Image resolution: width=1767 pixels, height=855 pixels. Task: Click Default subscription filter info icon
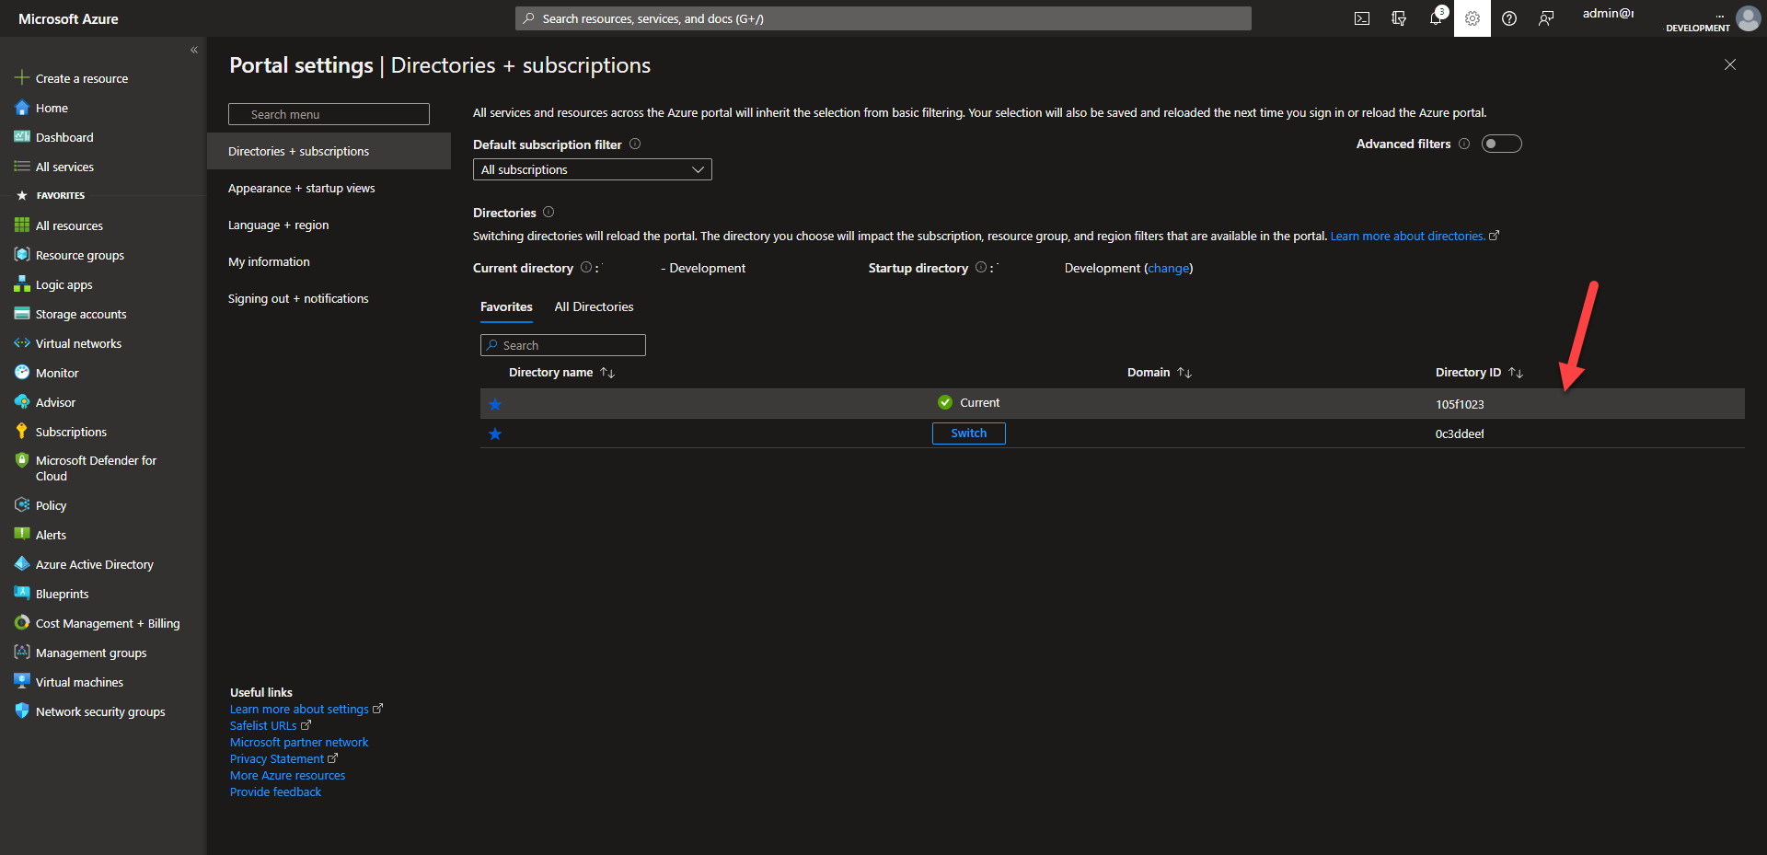coord(635,144)
